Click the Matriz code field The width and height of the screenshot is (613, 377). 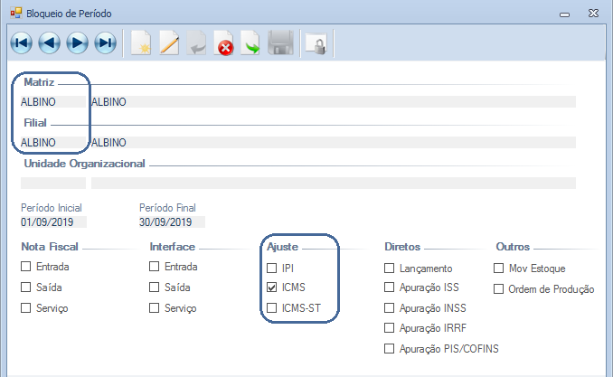(x=53, y=101)
